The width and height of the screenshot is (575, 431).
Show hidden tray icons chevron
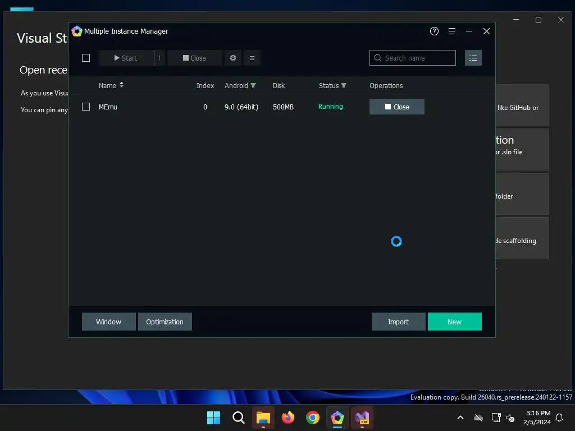coord(460,418)
